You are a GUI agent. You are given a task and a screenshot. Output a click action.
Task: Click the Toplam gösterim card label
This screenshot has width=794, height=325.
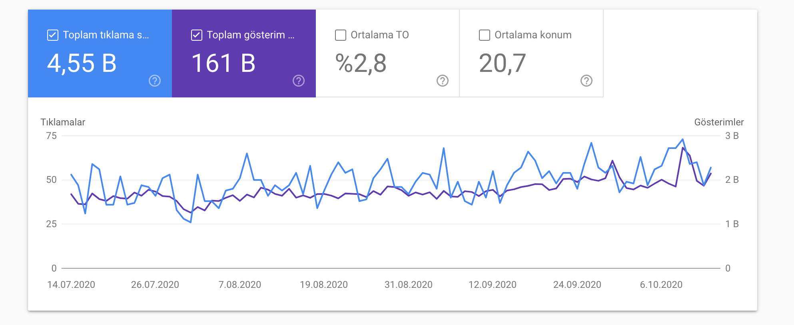251,35
